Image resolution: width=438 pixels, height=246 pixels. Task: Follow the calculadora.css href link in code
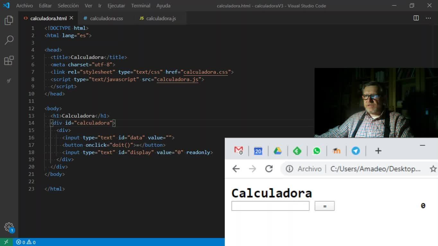[x=206, y=72]
